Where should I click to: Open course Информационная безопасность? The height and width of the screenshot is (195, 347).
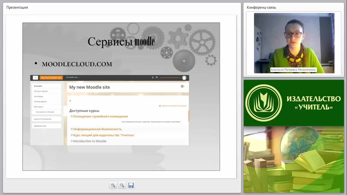coord(97,129)
